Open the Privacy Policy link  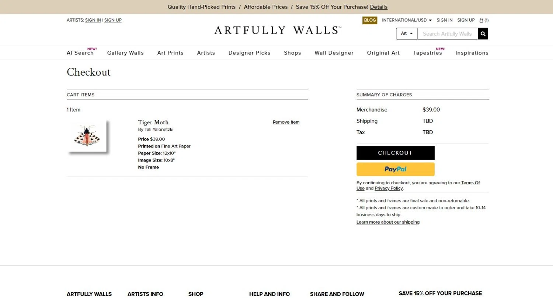pos(389,188)
